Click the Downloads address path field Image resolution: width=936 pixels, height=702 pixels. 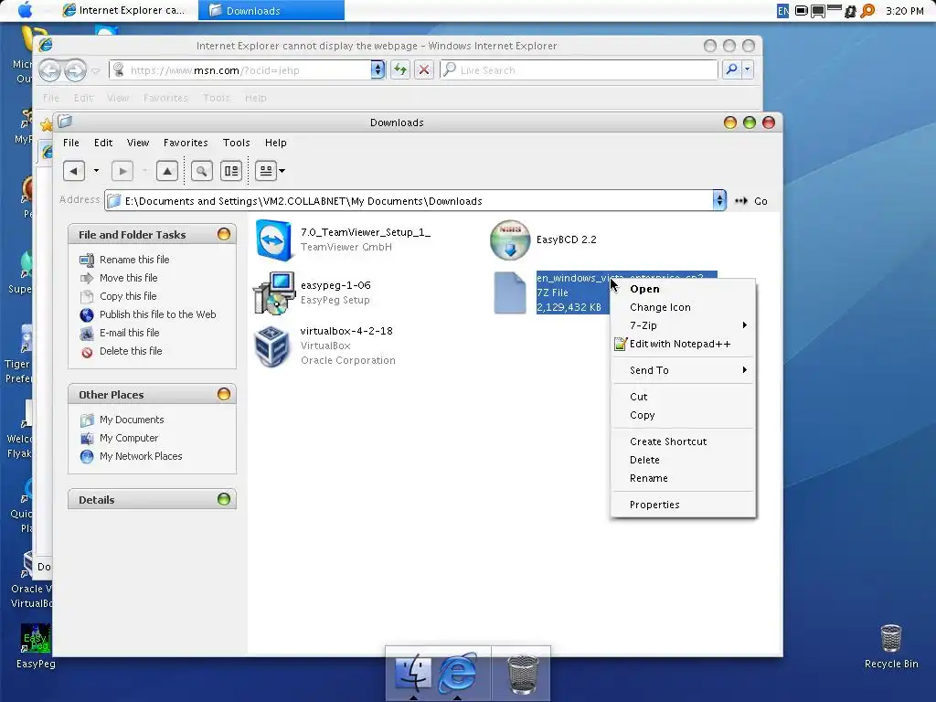(409, 200)
